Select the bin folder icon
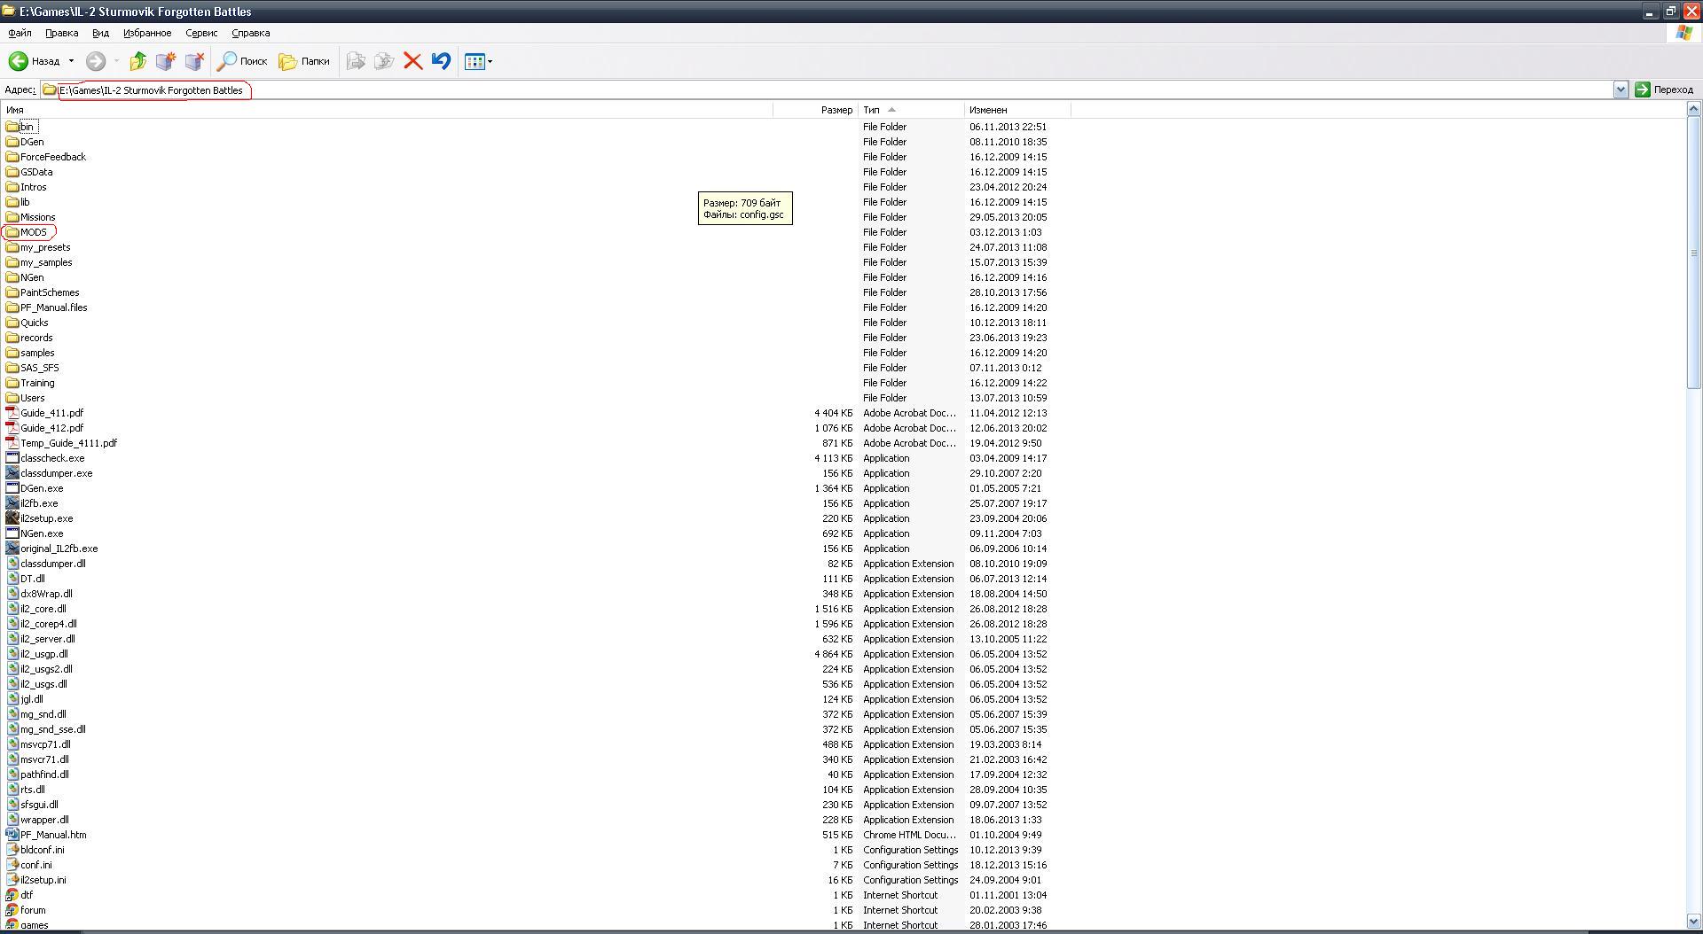 tap(12, 127)
